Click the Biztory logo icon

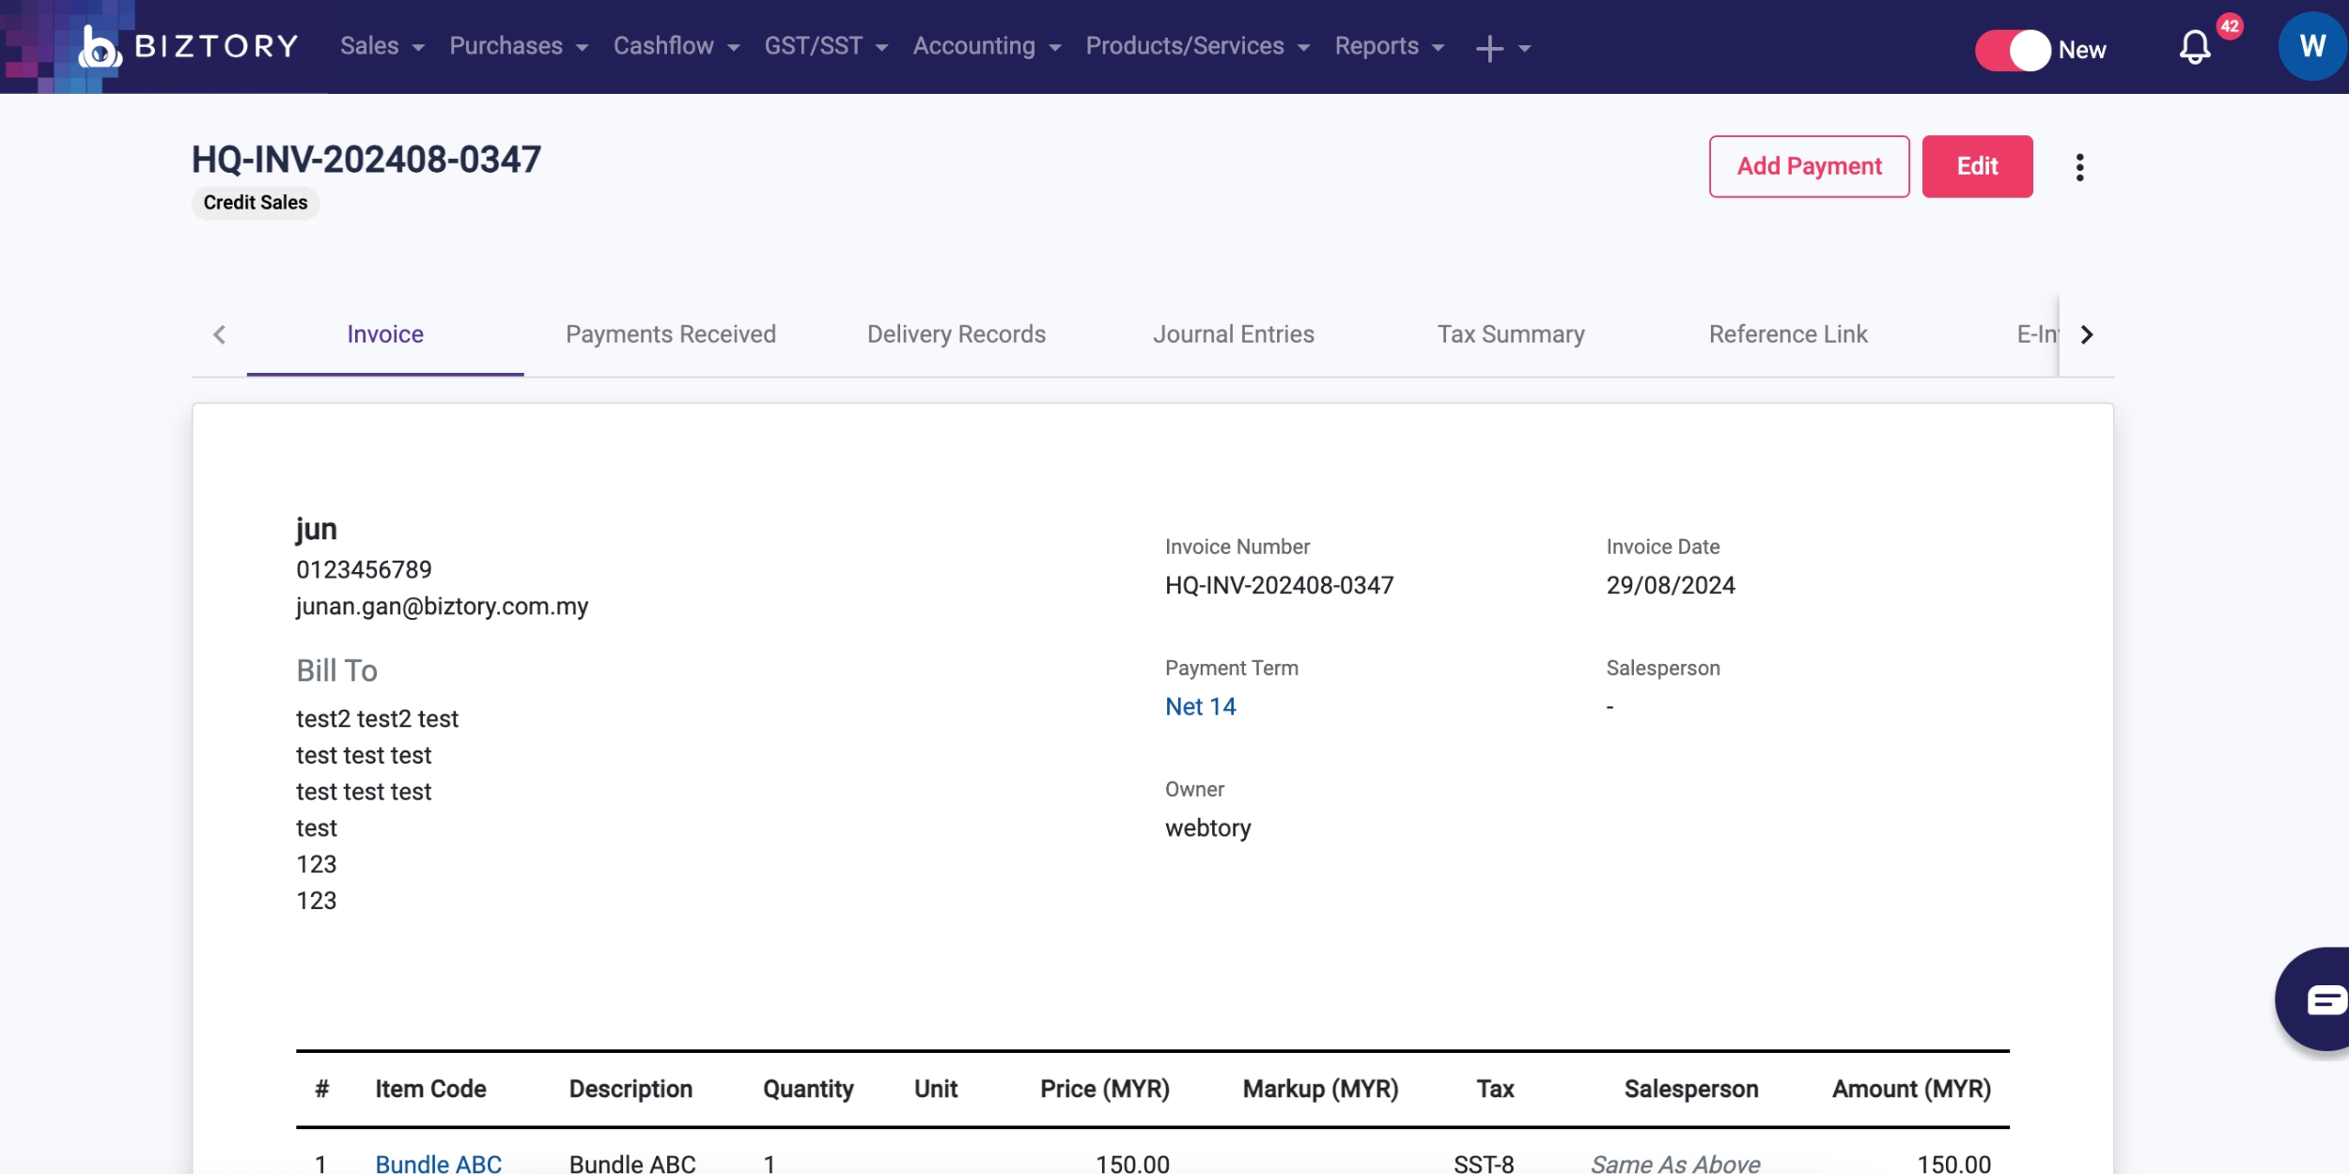pyautogui.click(x=99, y=47)
